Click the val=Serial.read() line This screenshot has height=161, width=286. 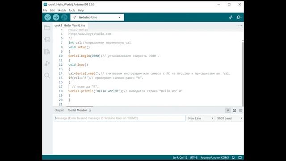click(149, 73)
